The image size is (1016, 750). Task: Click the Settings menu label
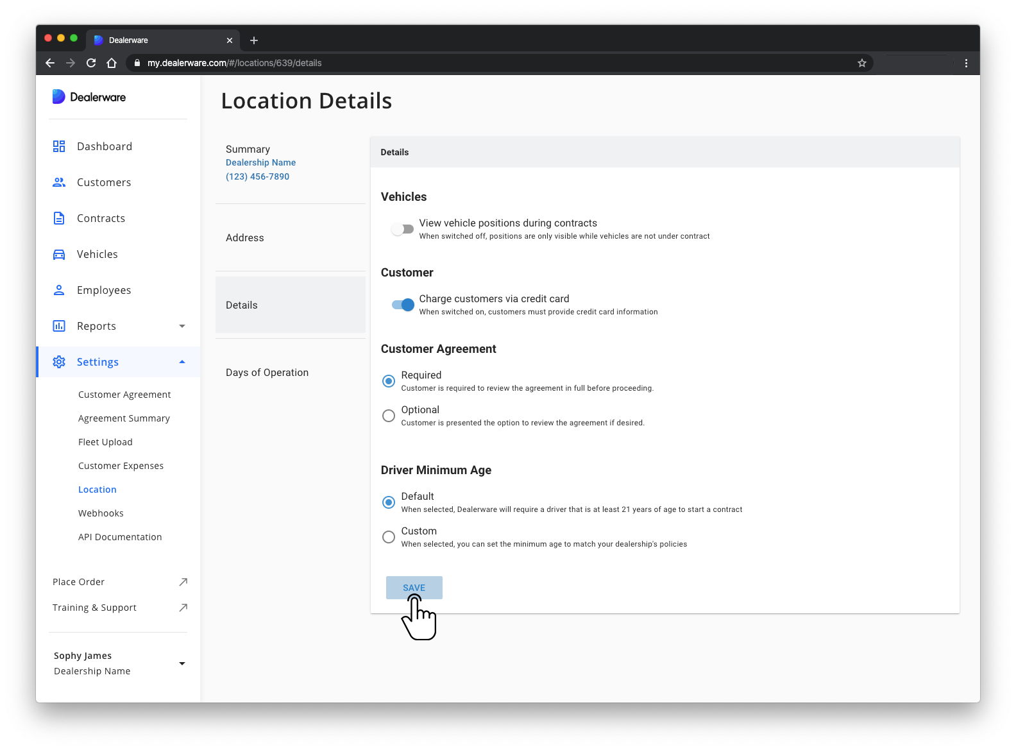[97, 362]
